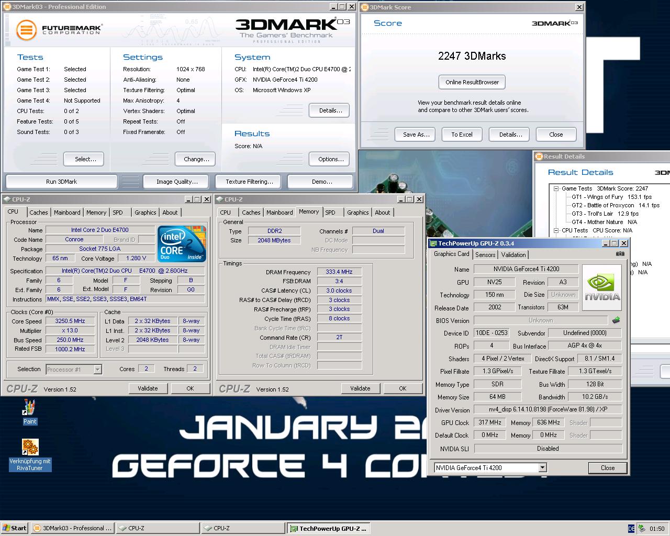Open the About tab in right CPU-Z

(383, 213)
